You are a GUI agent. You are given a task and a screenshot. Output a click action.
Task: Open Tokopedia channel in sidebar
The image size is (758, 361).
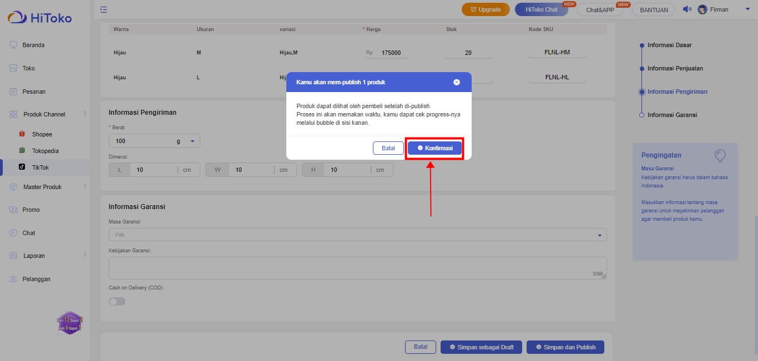(x=45, y=151)
